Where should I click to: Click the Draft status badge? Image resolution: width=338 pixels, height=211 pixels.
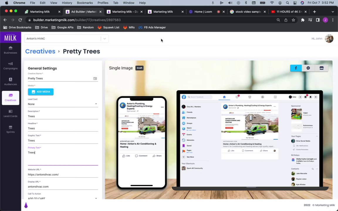(x=139, y=68)
